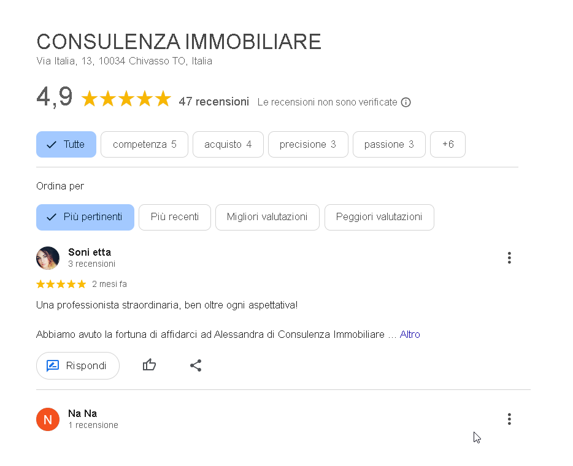Image resolution: width=573 pixels, height=466 pixels.
Task: Expand the full review using Altro
Action: click(409, 334)
